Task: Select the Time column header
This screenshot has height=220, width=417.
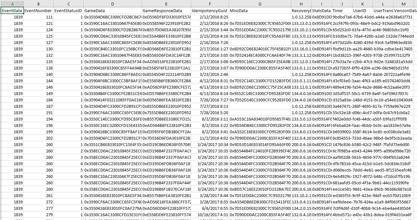Action: [x=341, y=4]
